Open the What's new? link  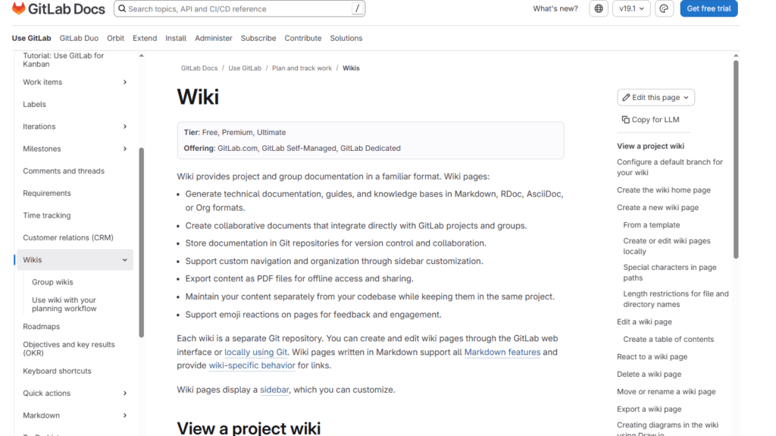pos(555,8)
